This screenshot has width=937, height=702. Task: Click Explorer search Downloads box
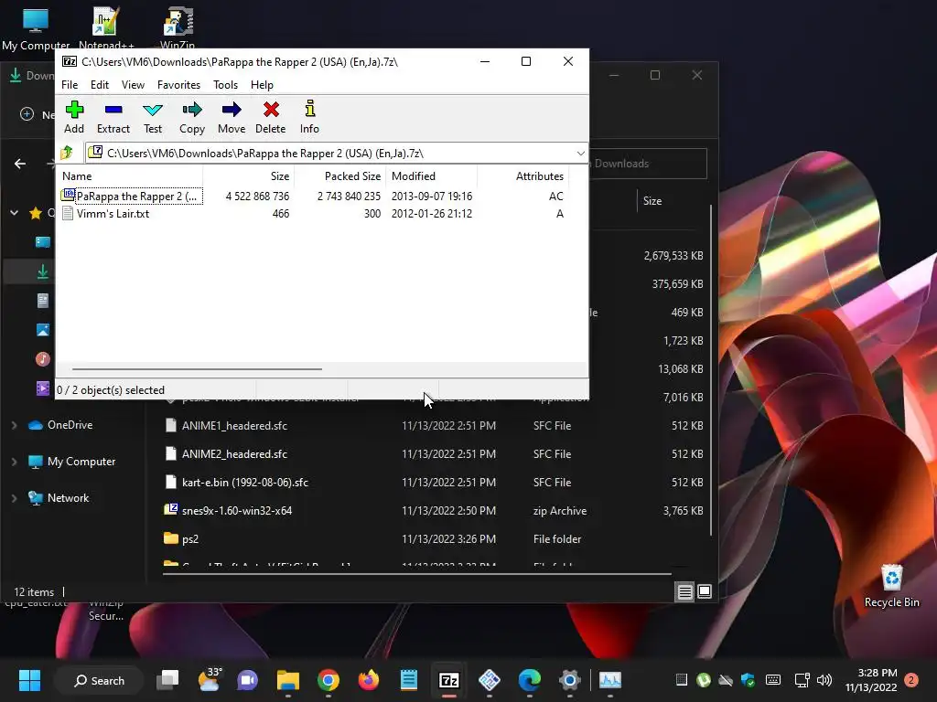pos(648,164)
